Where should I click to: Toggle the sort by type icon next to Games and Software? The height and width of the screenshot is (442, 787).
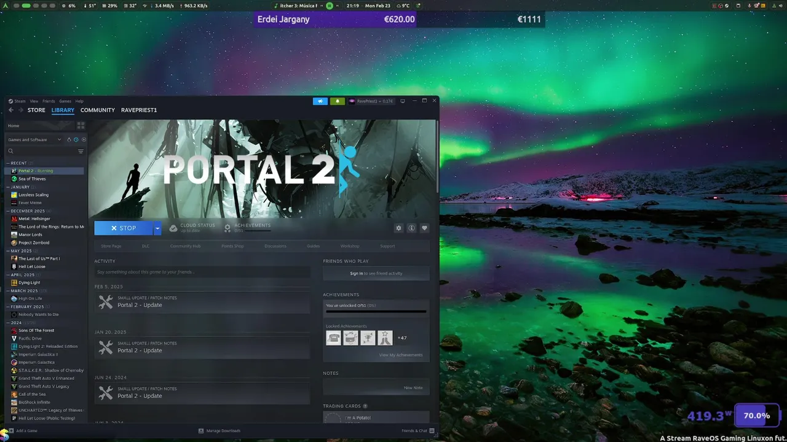[69, 139]
